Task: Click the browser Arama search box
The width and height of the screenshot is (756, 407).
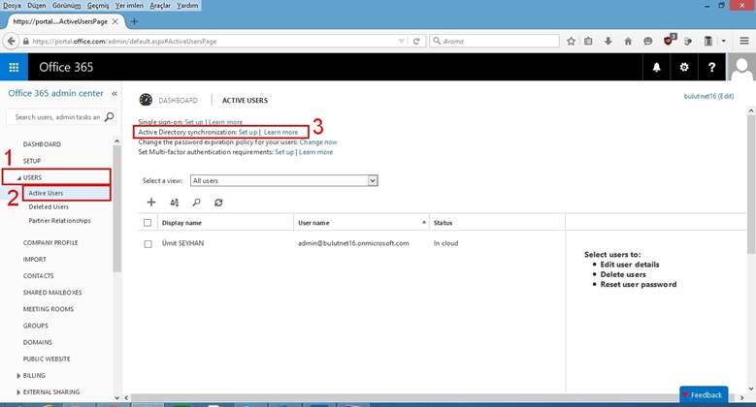Action: click(x=494, y=41)
